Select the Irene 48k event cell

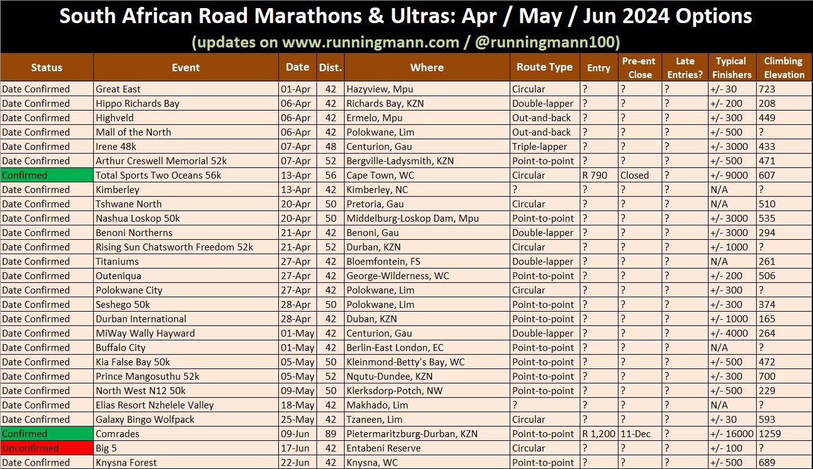pyautogui.click(x=186, y=147)
